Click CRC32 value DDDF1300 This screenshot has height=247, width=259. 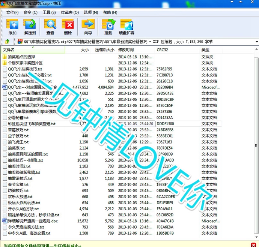click(x=165, y=124)
